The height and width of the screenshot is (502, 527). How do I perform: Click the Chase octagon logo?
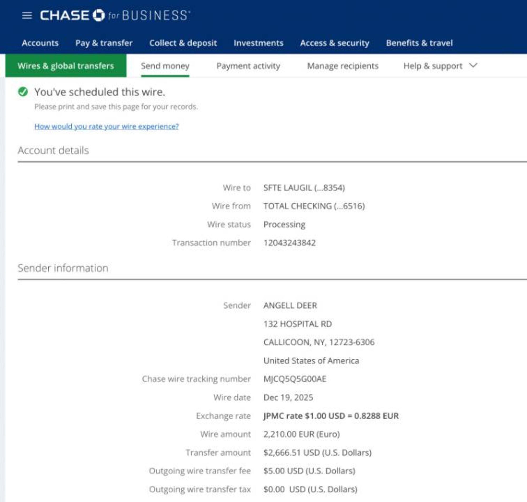[x=99, y=15]
